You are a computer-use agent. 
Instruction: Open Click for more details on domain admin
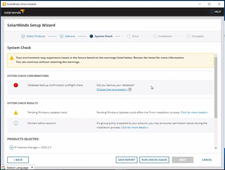[135, 127]
